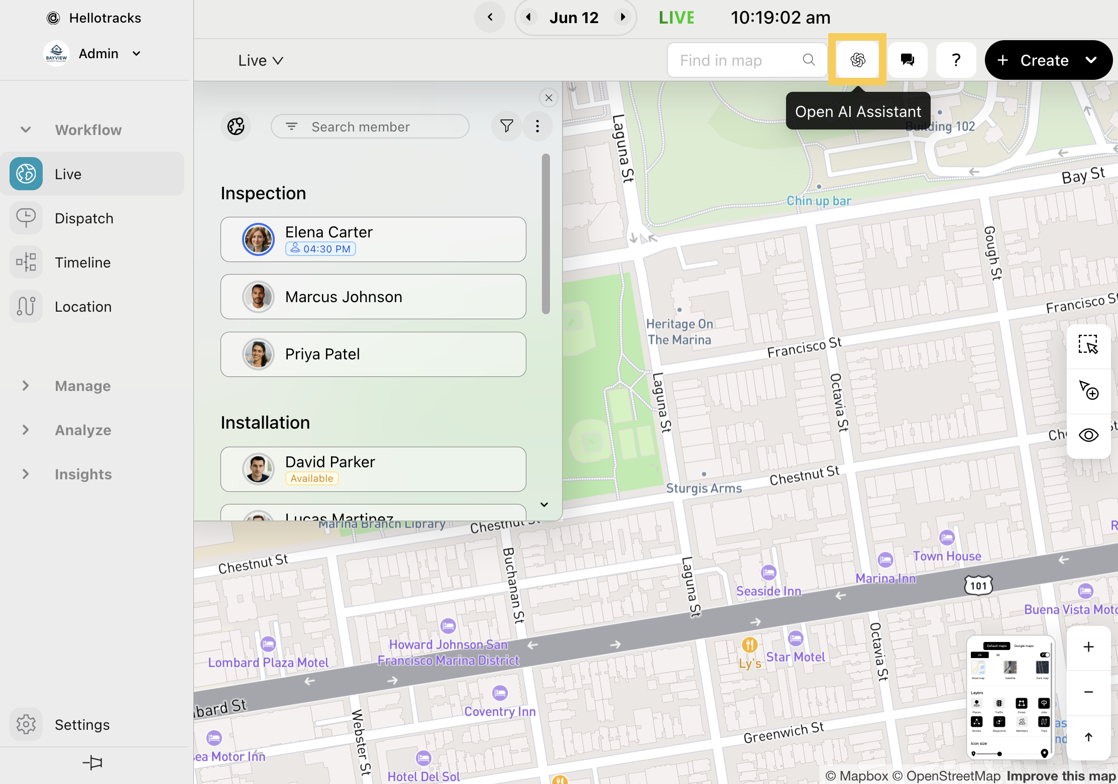The width and height of the screenshot is (1118, 784).
Task: Click Elena Carter's 04:30 PM job badge
Action: 320,249
